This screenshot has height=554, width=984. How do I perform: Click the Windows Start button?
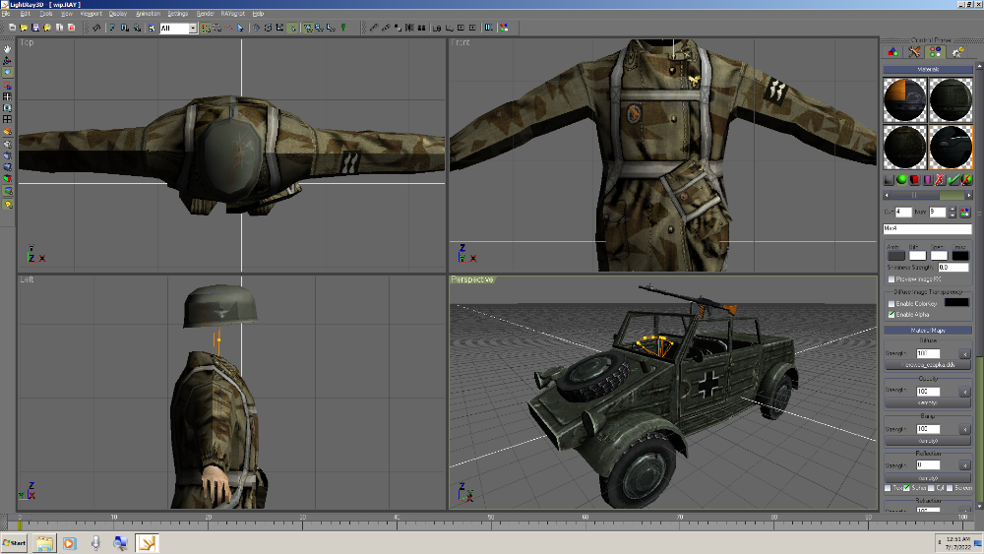click(14, 543)
